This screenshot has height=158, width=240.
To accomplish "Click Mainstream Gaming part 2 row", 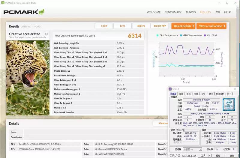I will [98, 94].
